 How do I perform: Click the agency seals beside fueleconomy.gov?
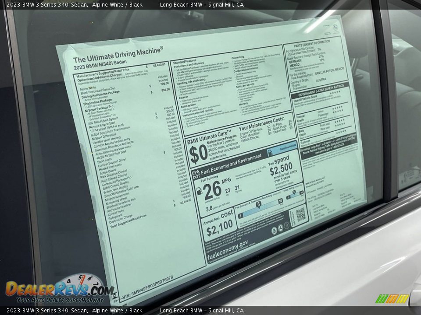(x=280, y=228)
